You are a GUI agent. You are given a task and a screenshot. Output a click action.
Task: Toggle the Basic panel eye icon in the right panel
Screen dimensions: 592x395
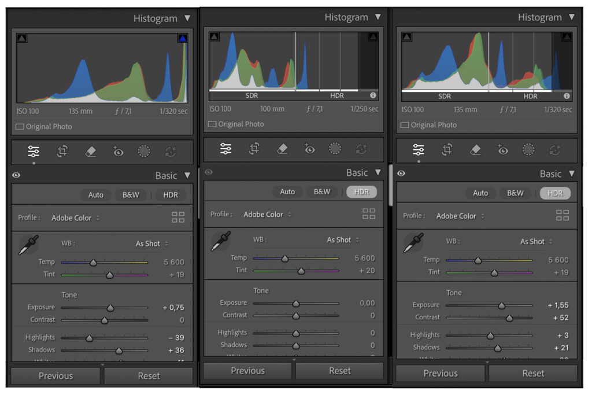tap(401, 173)
